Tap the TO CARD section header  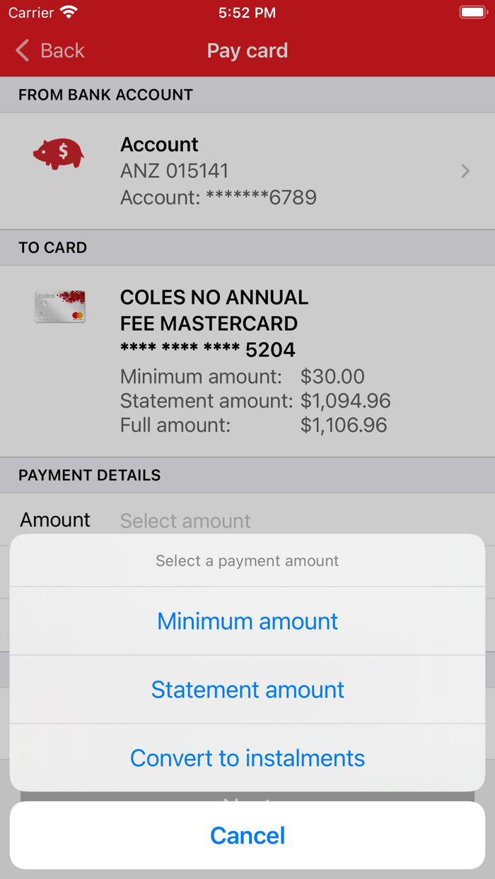[x=52, y=248]
